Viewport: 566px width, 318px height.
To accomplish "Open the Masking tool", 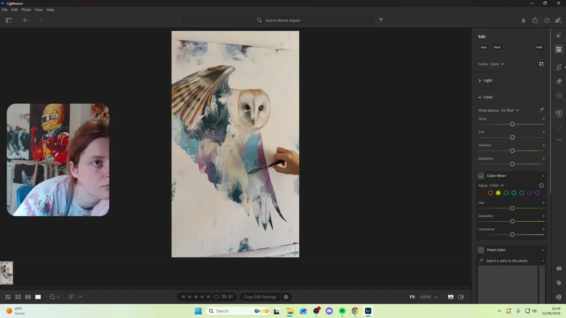I will tap(559, 95).
